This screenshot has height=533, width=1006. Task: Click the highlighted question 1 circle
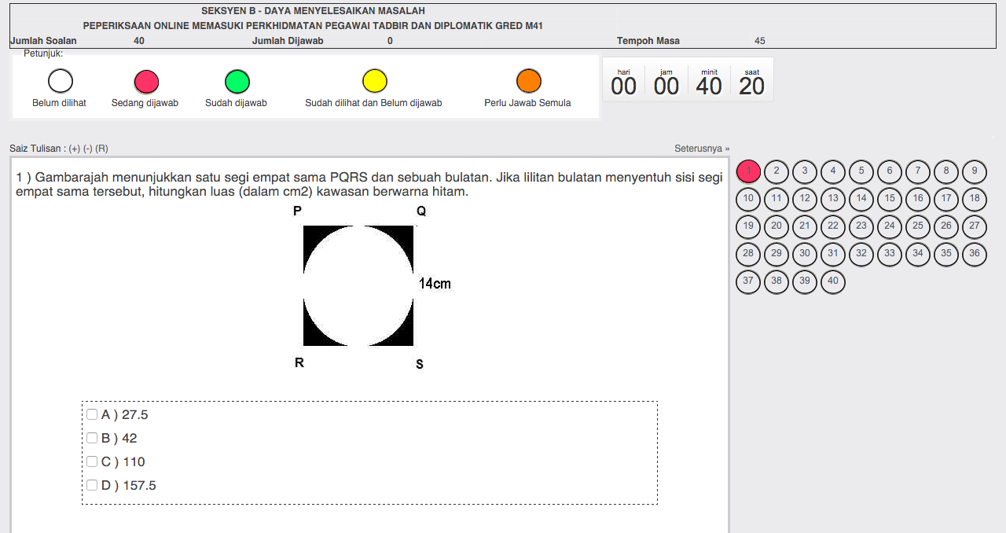[747, 171]
